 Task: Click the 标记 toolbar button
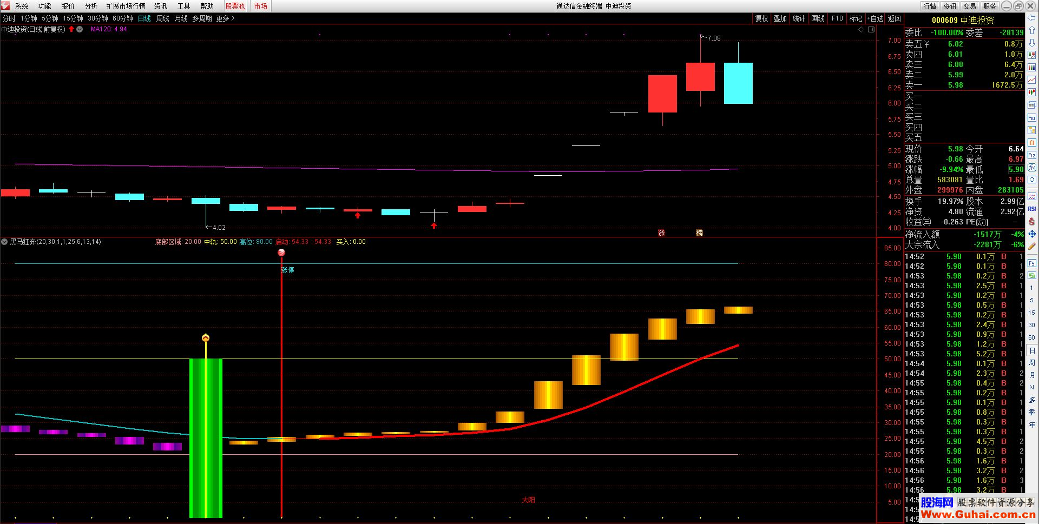(856, 18)
